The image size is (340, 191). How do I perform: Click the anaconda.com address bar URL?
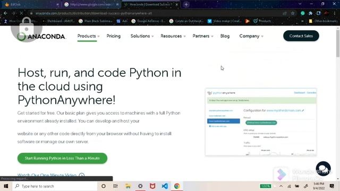pos(93,13)
